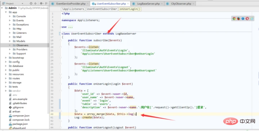The width and height of the screenshot is (259, 133).
Task: Close the LogBaseServer.php tab
Action: coord(162,4)
